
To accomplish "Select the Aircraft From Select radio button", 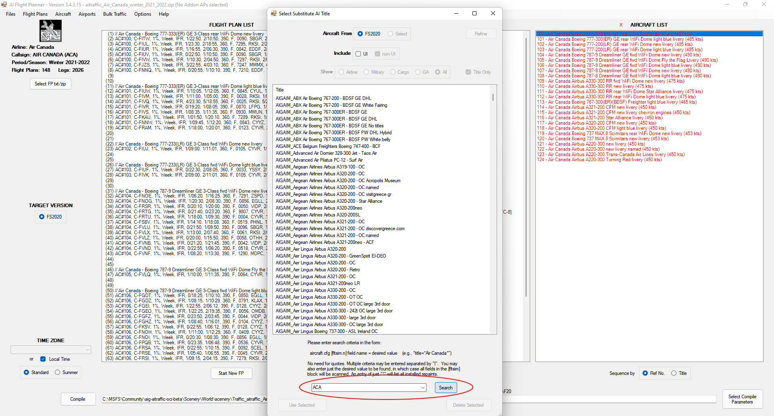I will [390, 34].
